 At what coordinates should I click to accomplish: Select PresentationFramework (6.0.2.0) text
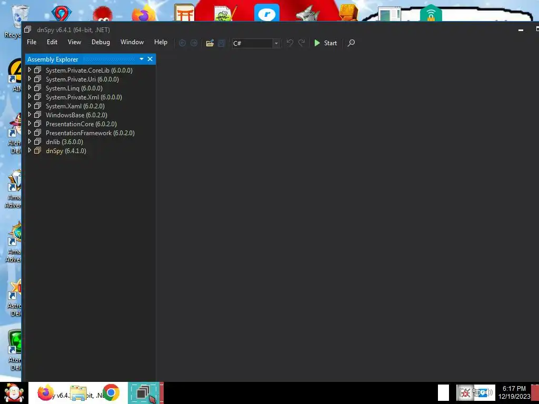[90, 133]
